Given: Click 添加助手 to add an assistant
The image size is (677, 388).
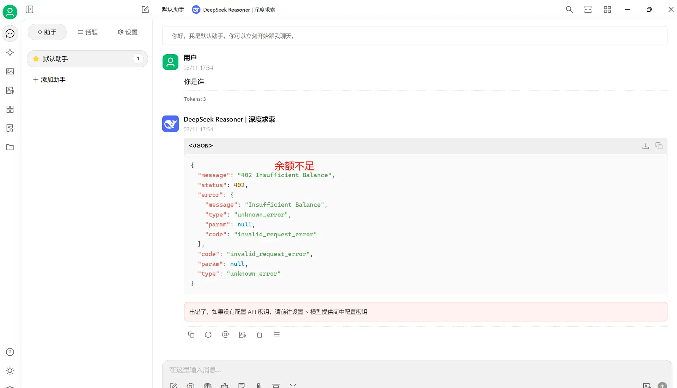Looking at the screenshot, I should (x=49, y=80).
